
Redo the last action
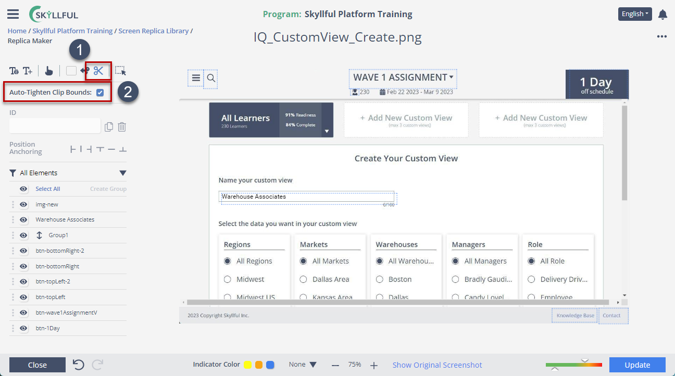97,365
